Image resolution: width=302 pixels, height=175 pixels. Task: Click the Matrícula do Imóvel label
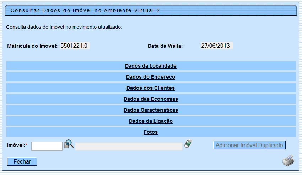coord(32,46)
